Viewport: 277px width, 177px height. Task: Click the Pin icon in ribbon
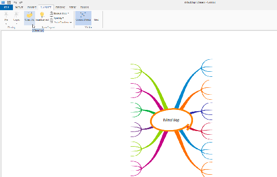[x=6, y=15]
